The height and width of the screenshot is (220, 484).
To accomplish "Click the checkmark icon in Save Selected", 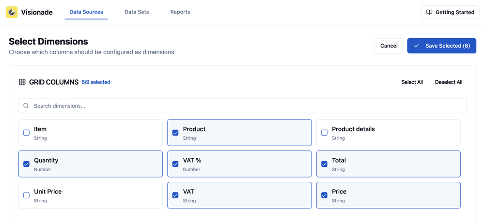I will (416, 46).
